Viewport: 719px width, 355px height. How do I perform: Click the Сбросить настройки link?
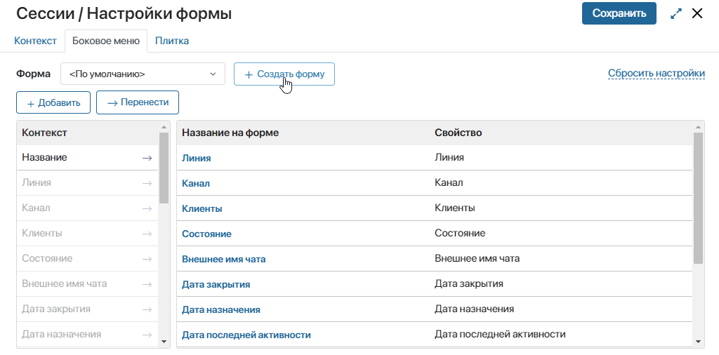click(657, 73)
